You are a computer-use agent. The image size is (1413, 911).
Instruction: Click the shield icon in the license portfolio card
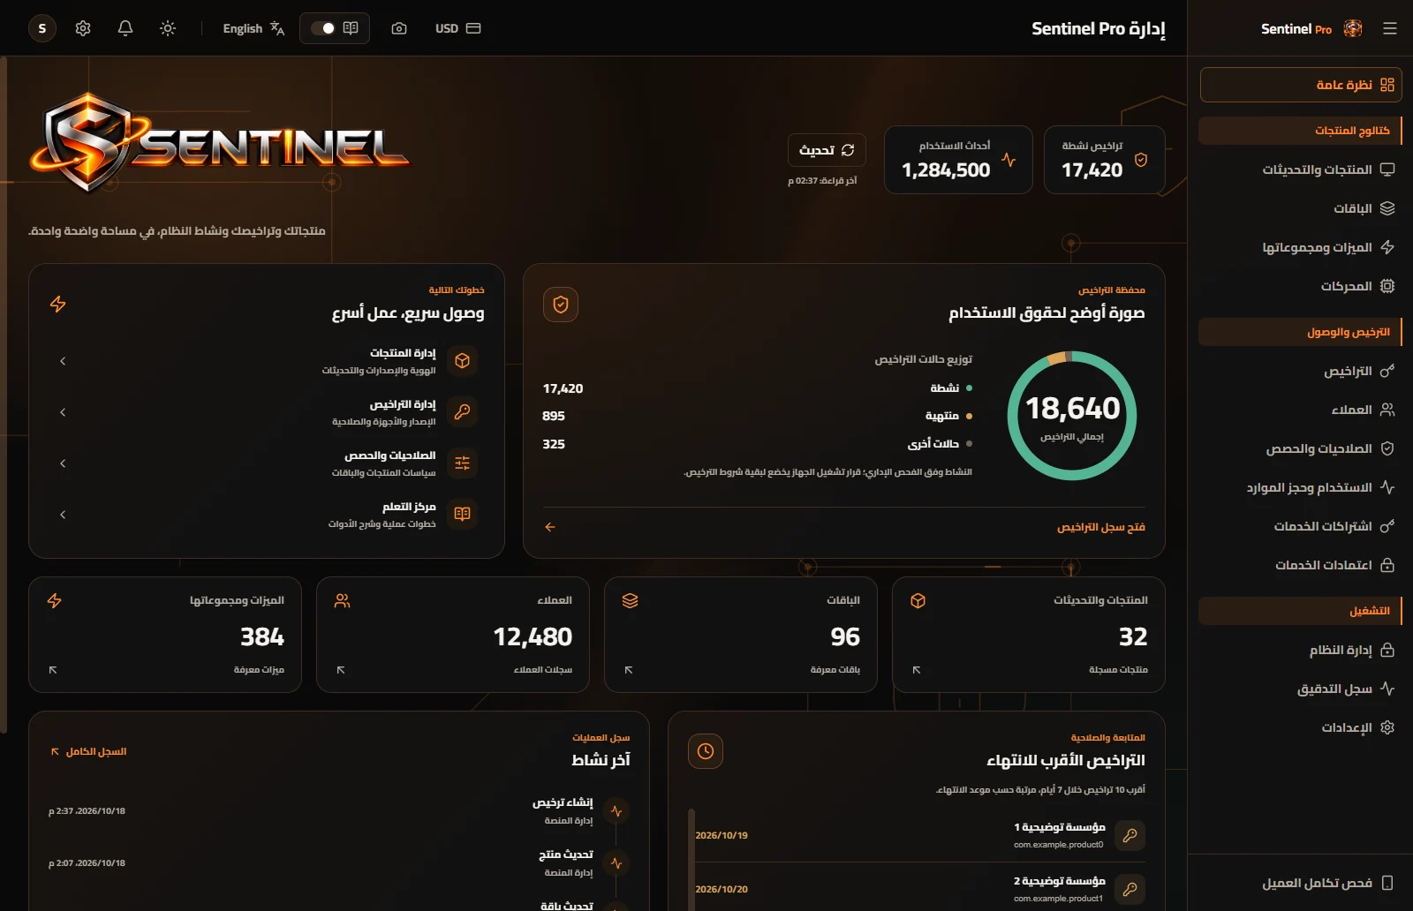(561, 305)
